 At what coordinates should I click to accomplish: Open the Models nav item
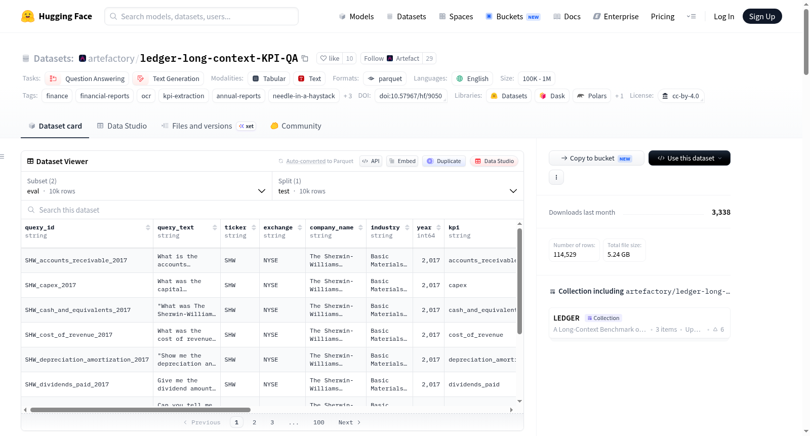(356, 16)
